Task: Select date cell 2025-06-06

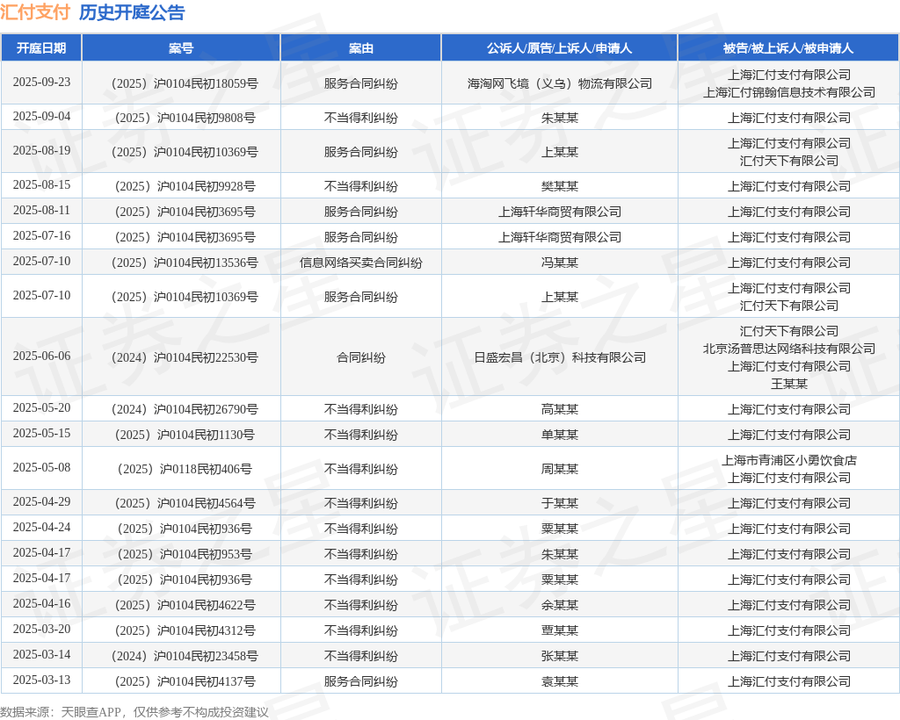Action: (x=41, y=356)
